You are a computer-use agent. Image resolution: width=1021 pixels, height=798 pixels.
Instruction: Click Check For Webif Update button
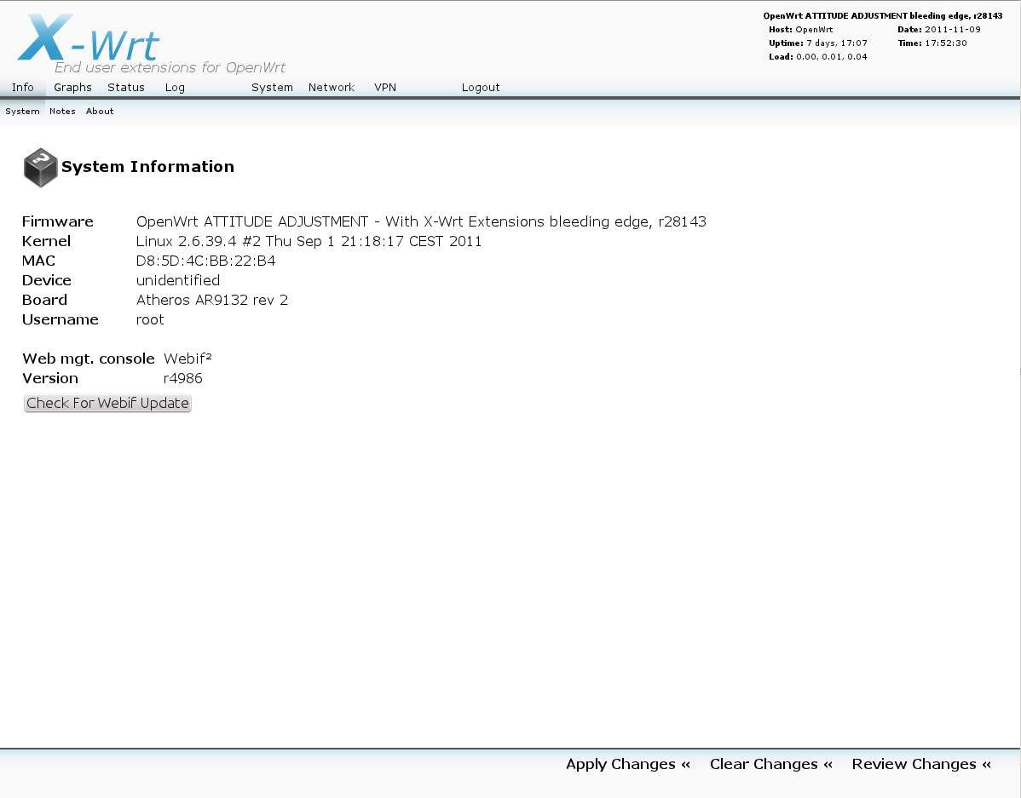[x=107, y=403]
